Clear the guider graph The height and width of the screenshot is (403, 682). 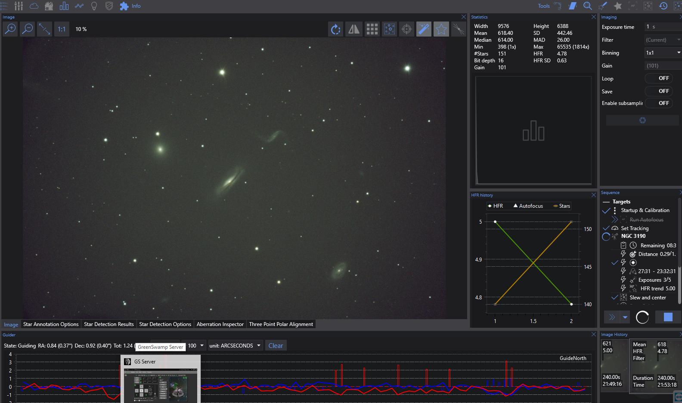coord(276,346)
